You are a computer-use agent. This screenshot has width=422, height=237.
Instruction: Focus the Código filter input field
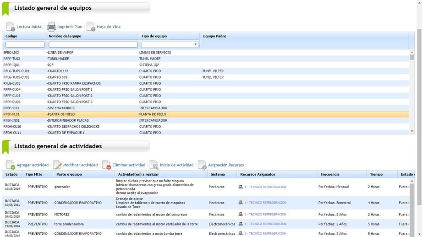click(25, 44)
